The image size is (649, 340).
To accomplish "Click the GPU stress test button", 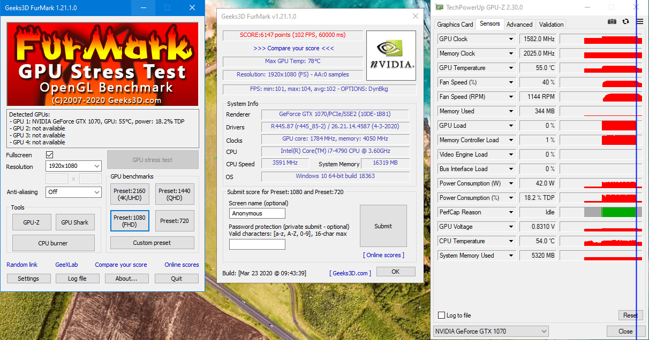I will coord(153,160).
